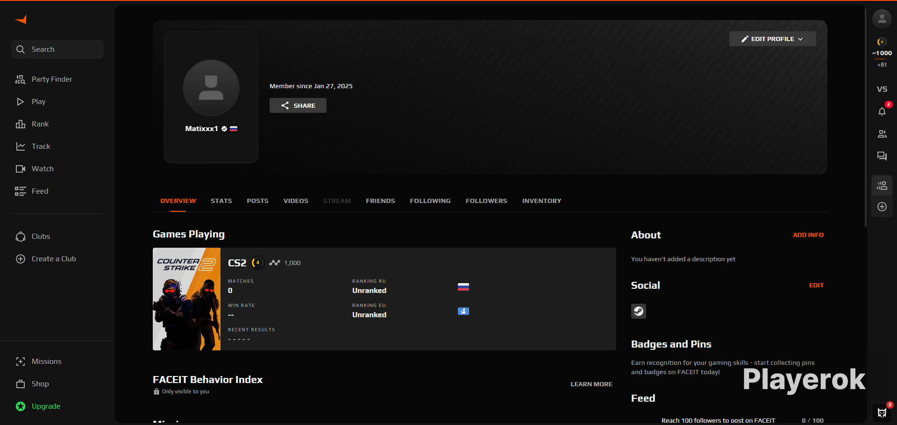Open the Inventory tab

[x=541, y=201]
